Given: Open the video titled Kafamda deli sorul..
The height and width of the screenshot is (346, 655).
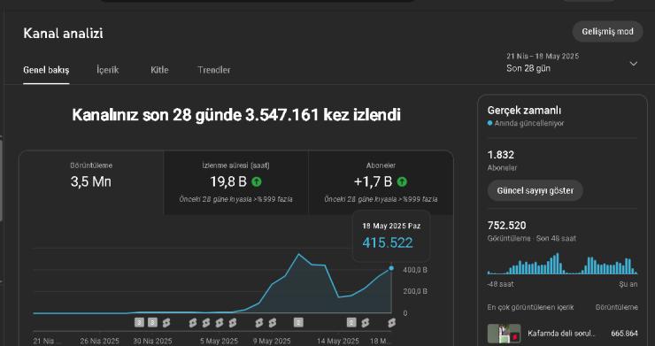Looking at the screenshot, I should pyautogui.click(x=561, y=334).
